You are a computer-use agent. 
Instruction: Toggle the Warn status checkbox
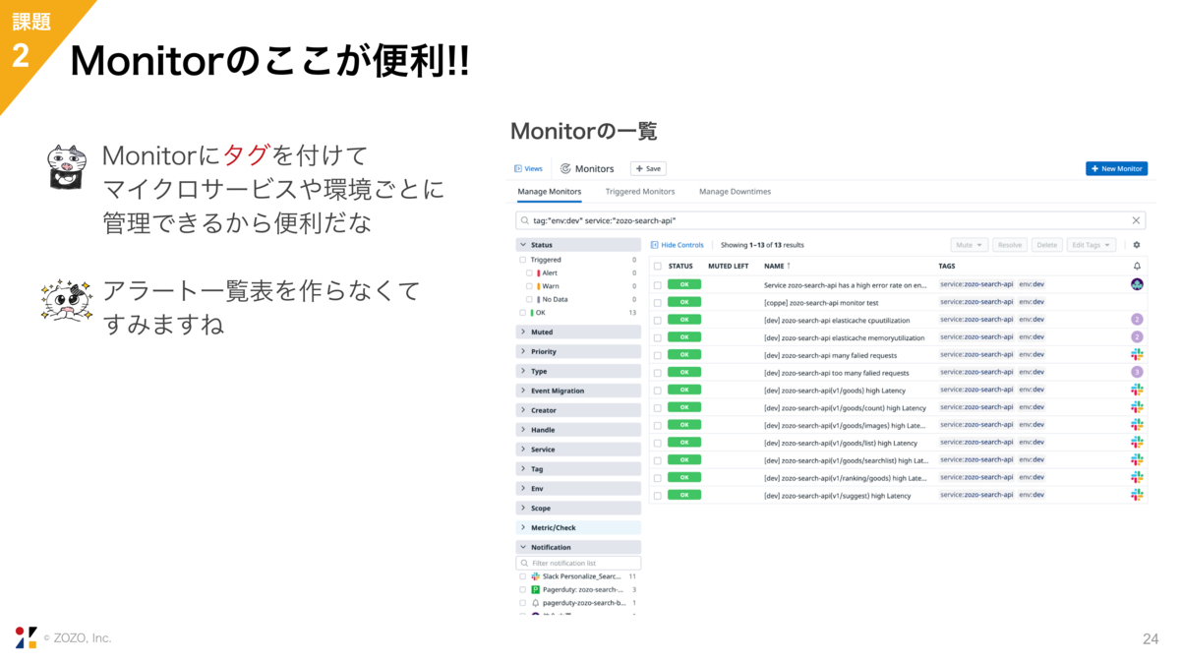[x=529, y=286]
